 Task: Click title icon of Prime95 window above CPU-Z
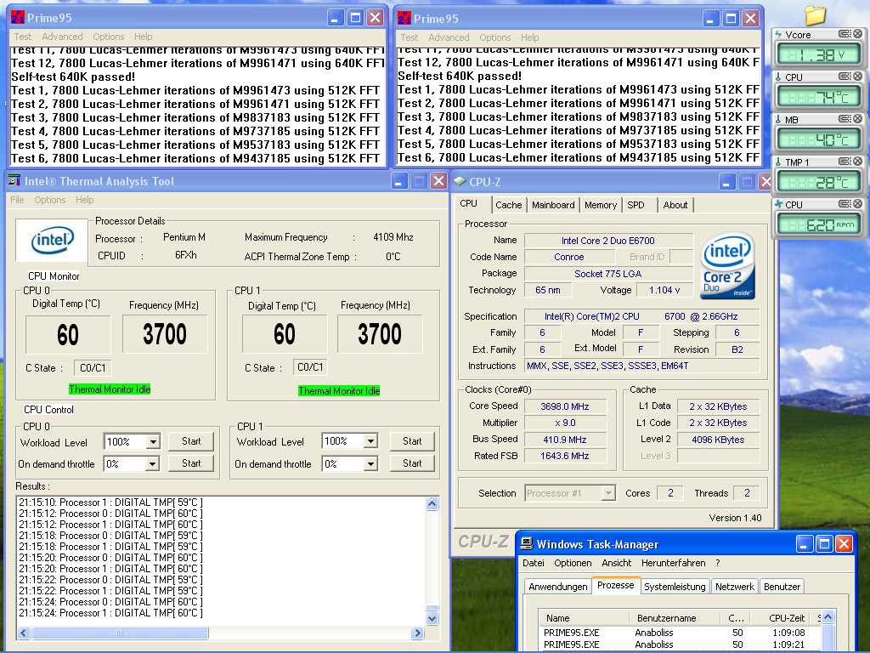(404, 19)
